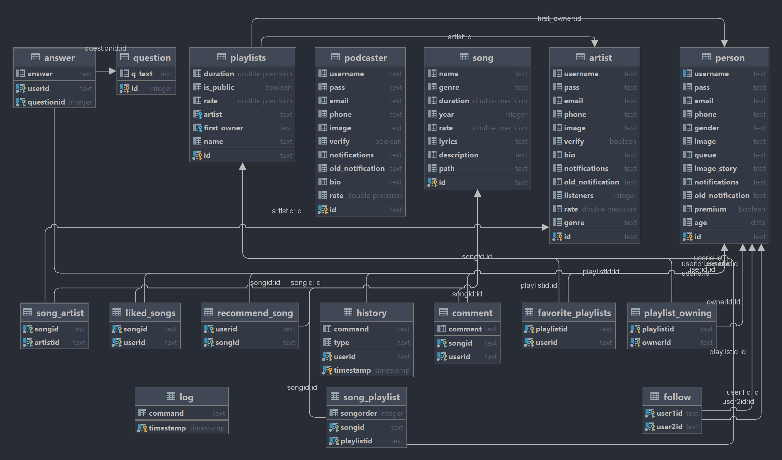Click the artistid:id relationship label
This screenshot has width=782, height=460.
click(x=286, y=211)
